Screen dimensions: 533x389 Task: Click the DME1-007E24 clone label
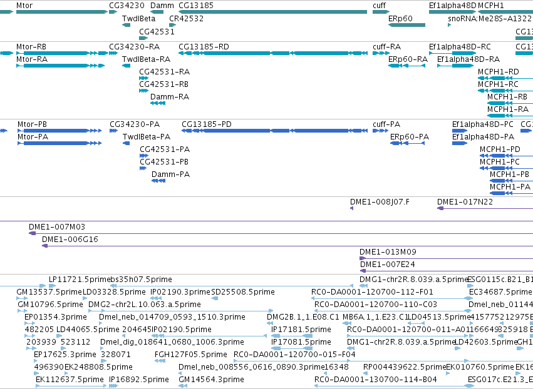coord(388,265)
